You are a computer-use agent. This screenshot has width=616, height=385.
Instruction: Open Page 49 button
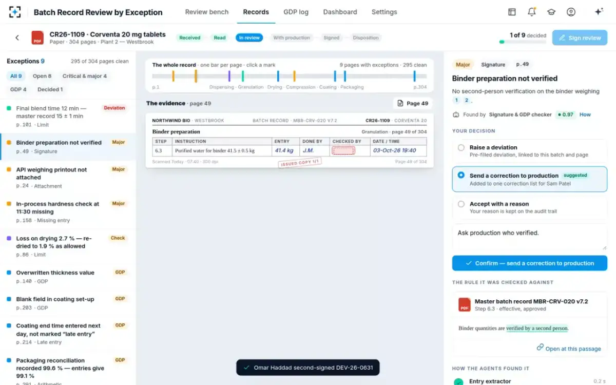pyautogui.click(x=413, y=103)
